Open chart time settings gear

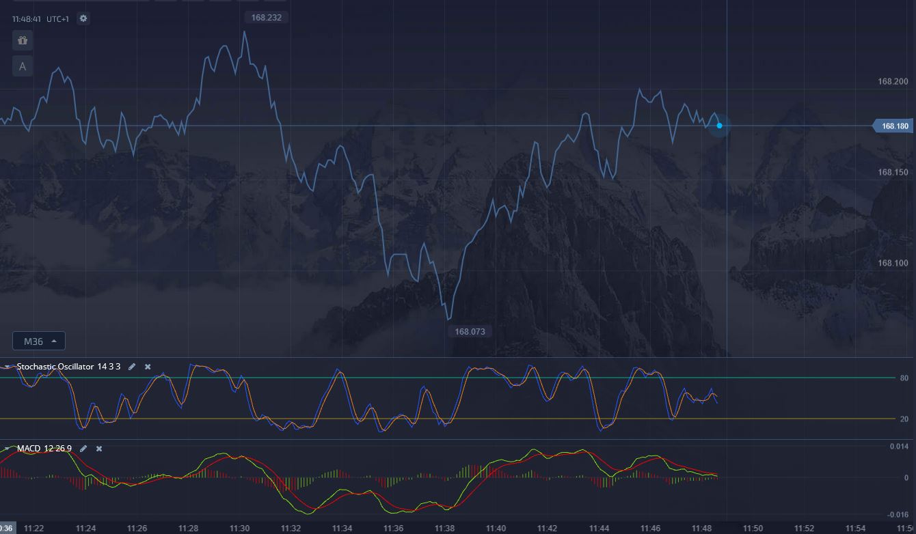[83, 18]
